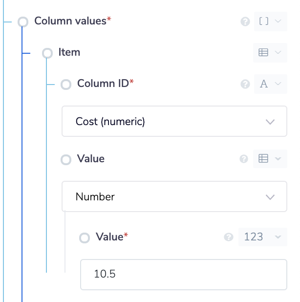Viewport: 300px width, 302px height.
Task: Open help for Value above 10.5 field
Action: (x=228, y=237)
